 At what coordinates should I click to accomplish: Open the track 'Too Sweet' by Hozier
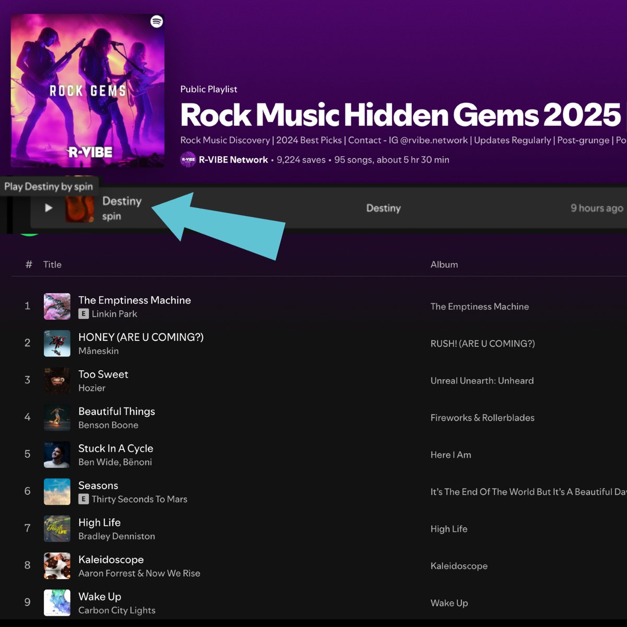click(103, 374)
